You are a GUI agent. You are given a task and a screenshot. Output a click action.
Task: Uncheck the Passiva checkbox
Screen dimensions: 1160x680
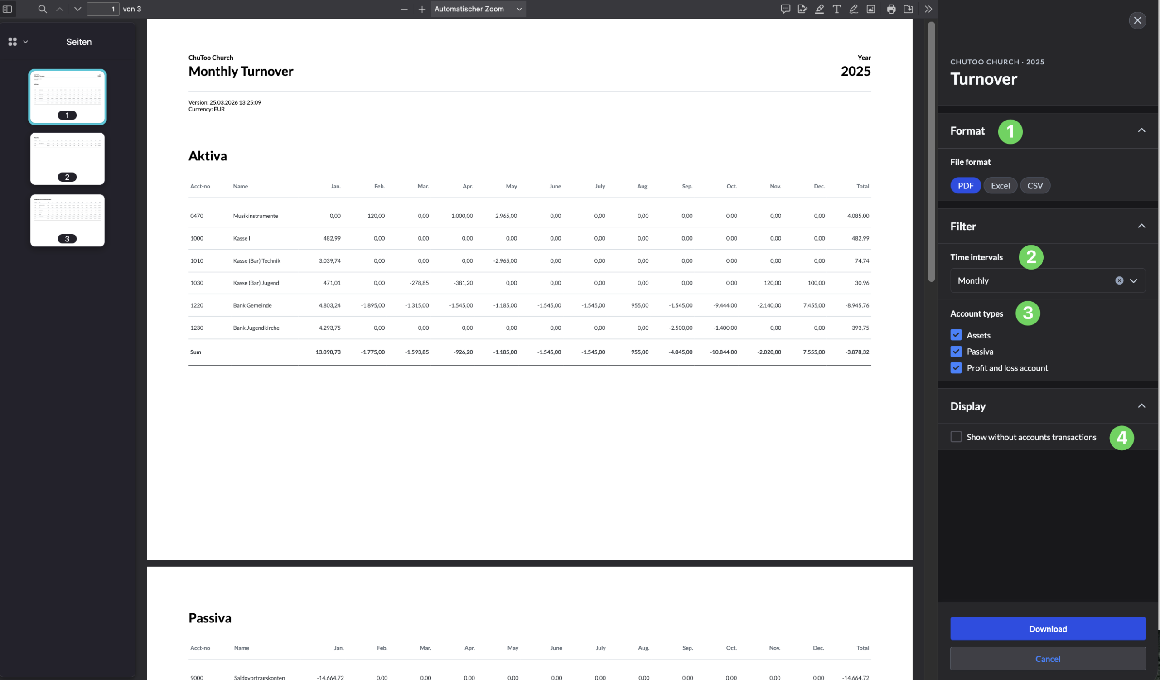point(956,352)
